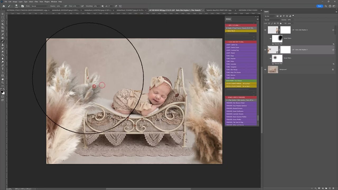Filter layers by shape layer icon

click(x=287, y=16)
